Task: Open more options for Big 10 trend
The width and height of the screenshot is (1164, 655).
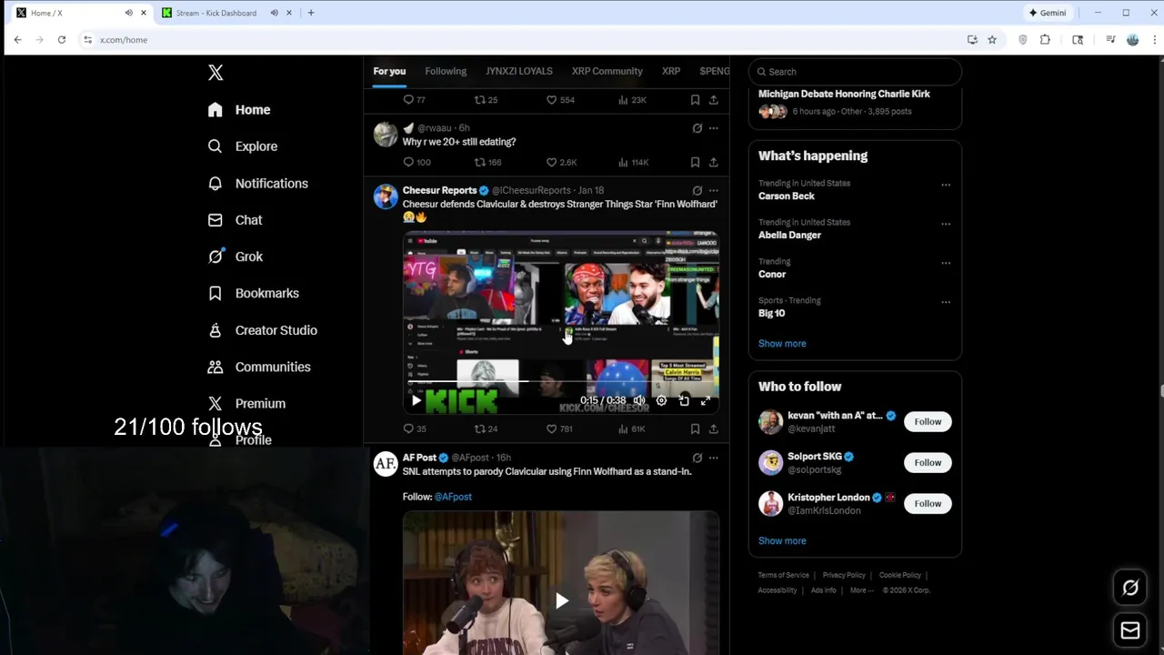Action: pyautogui.click(x=946, y=302)
